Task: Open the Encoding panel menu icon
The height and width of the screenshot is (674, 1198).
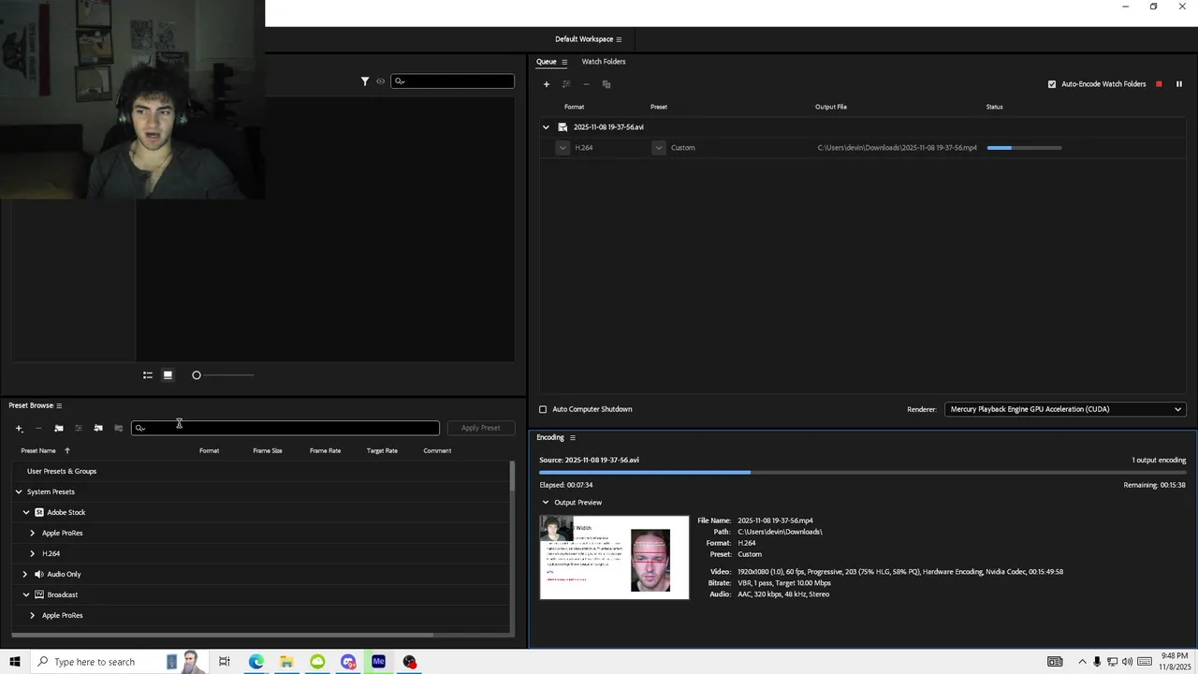Action: [x=573, y=437]
